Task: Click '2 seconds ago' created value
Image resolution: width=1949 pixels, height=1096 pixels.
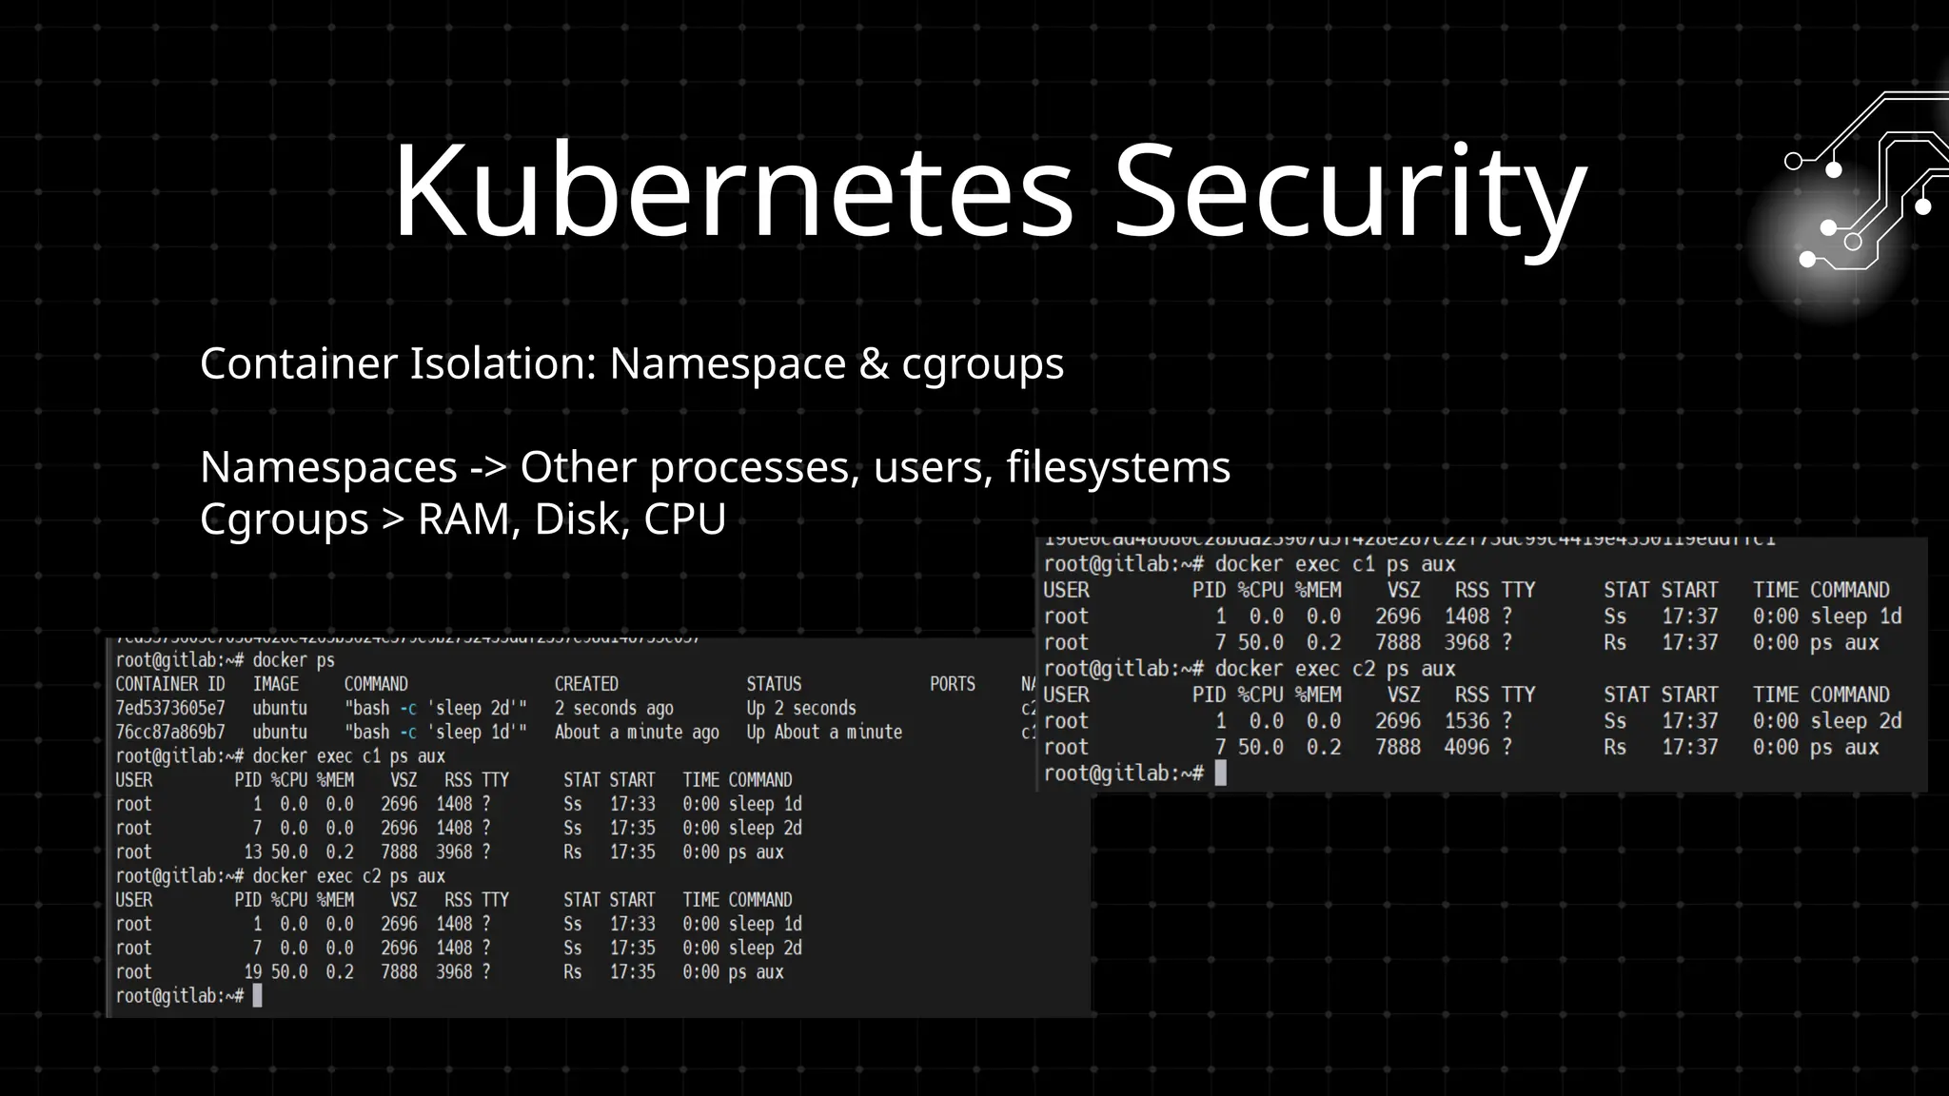Action: click(x=614, y=709)
